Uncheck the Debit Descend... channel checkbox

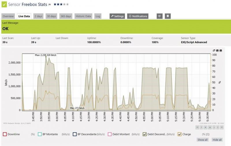pyautogui.click(x=145, y=134)
